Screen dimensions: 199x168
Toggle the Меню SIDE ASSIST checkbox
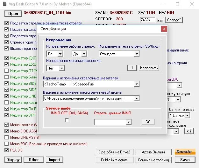point(6,131)
